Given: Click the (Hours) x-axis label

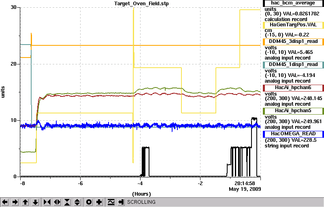Looking at the screenshot, I should pyautogui.click(x=141, y=194).
